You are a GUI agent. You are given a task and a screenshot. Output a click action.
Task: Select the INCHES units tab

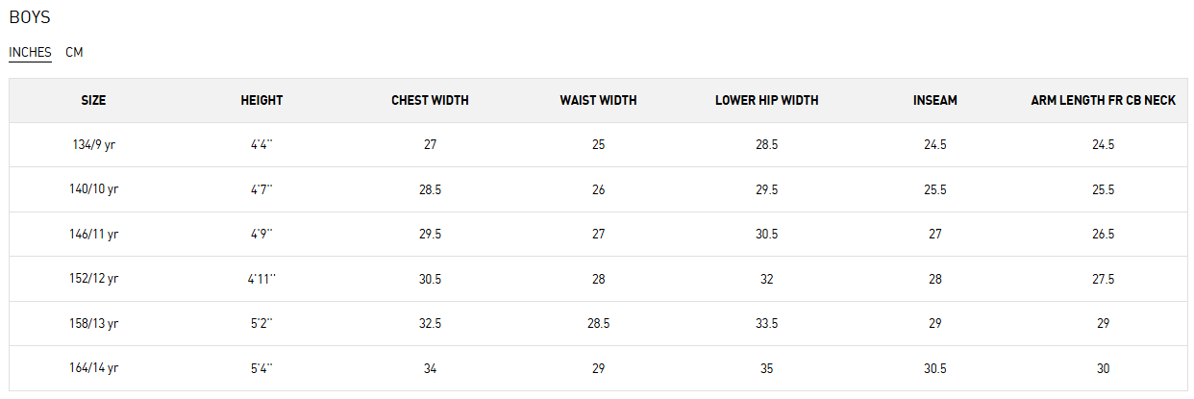pyautogui.click(x=30, y=52)
